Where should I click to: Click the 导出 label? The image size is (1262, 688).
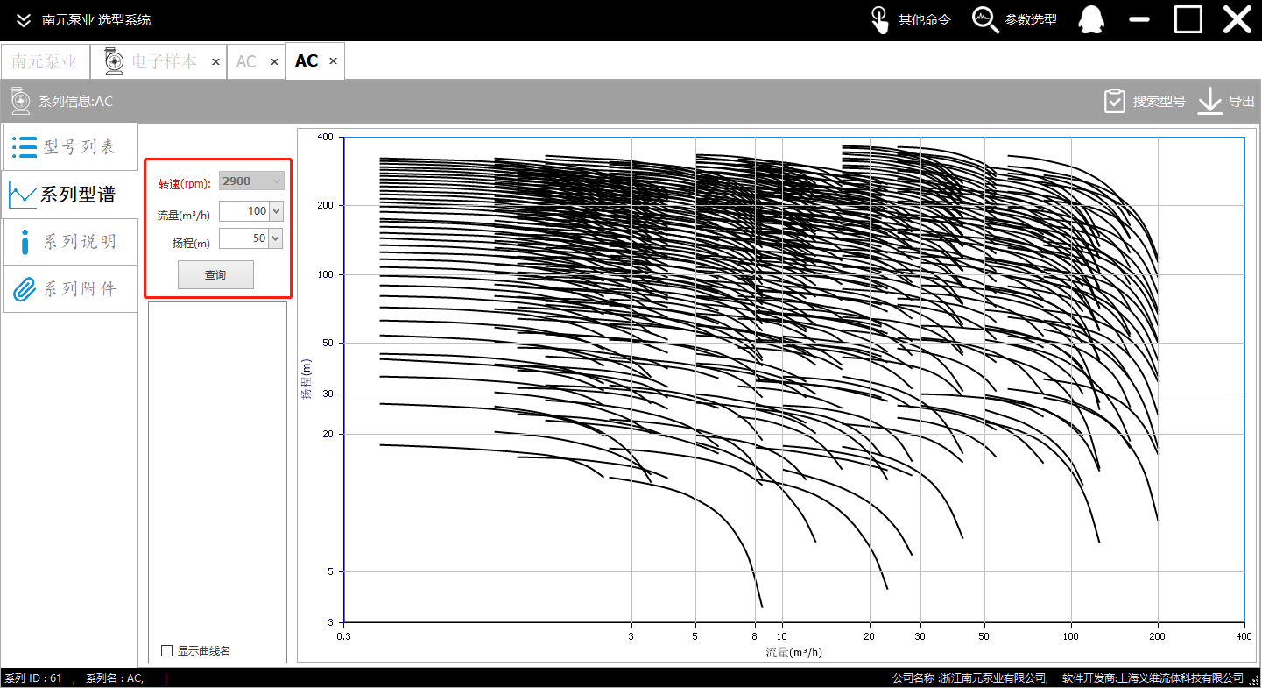tap(1242, 102)
